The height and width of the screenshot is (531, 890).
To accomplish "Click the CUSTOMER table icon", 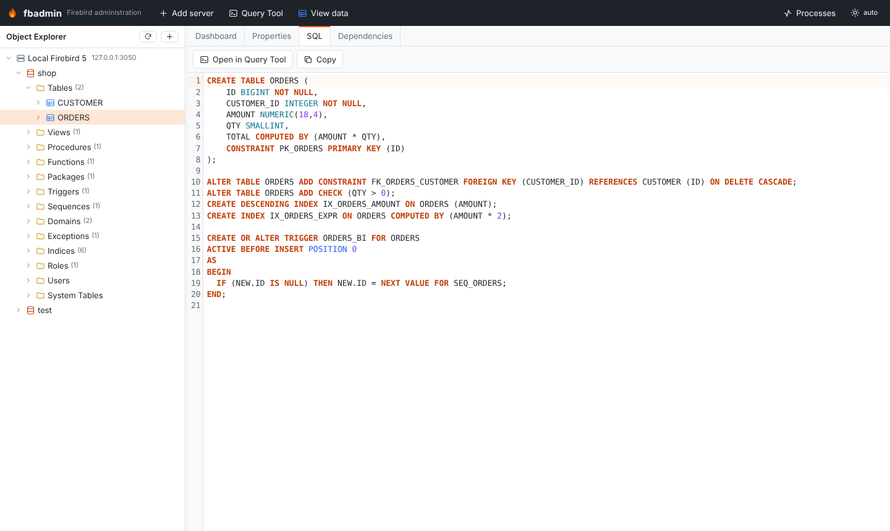I will pos(50,102).
